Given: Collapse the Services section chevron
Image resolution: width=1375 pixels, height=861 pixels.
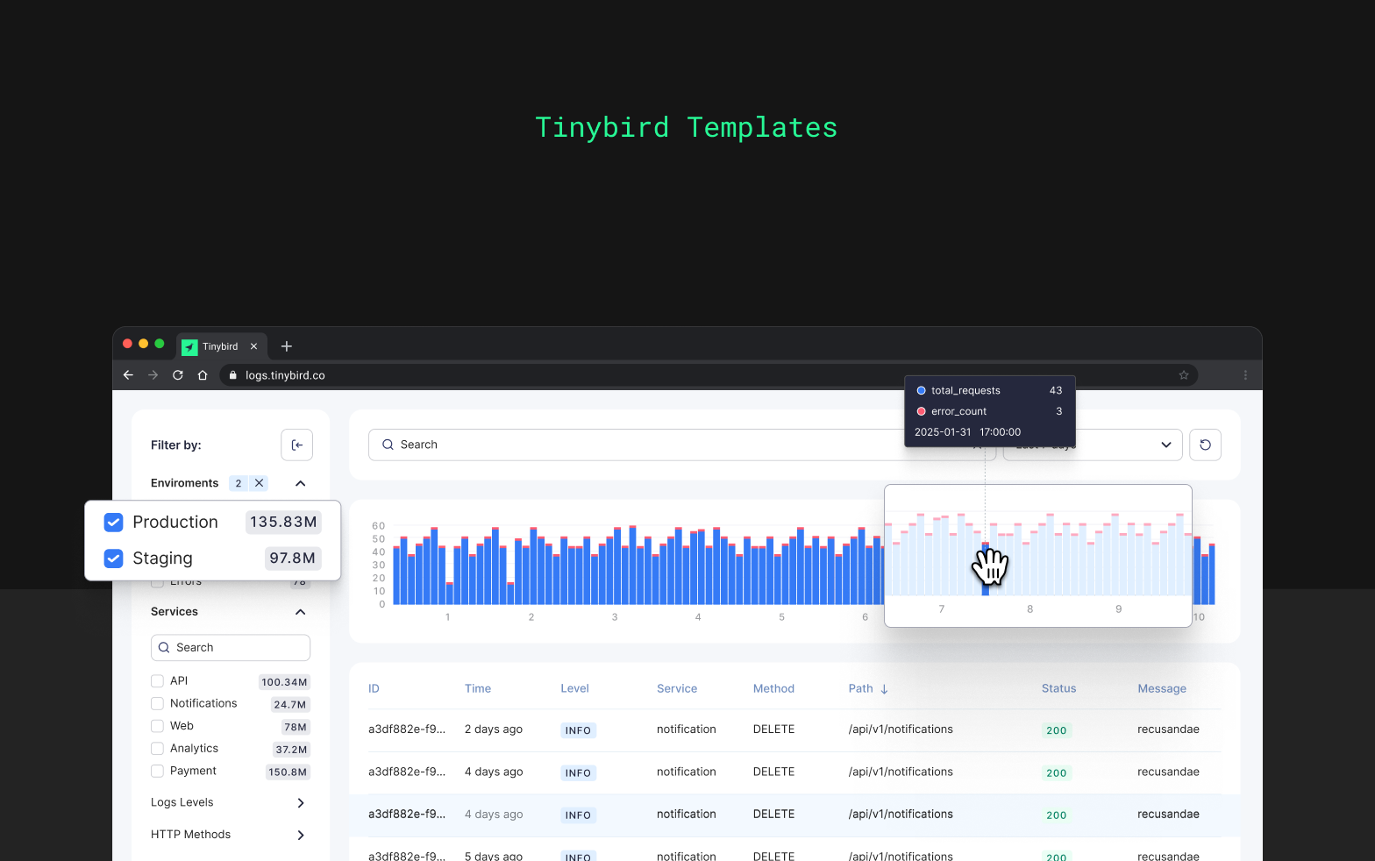Looking at the screenshot, I should 301,612.
